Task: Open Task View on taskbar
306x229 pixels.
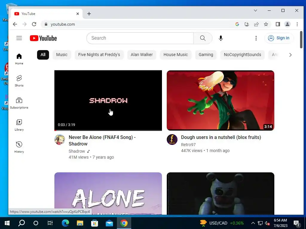Action: coord(50,223)
